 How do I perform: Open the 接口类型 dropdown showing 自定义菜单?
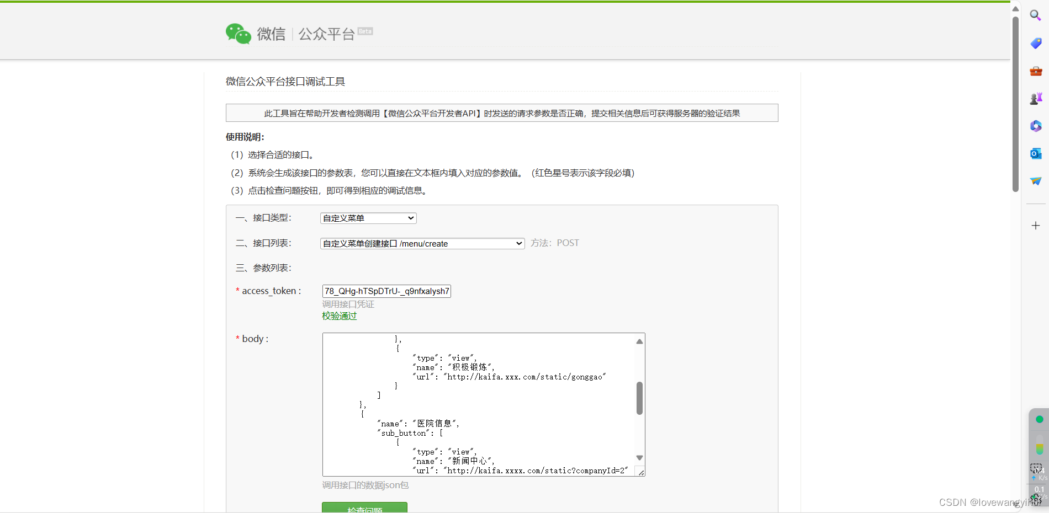point(368,218)
